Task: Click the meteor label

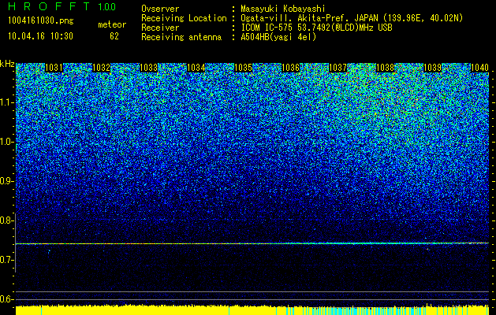Action: pos(112,24)
